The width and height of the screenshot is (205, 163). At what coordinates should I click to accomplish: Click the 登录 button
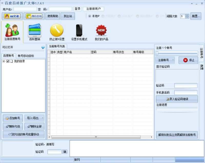coord(77,8)
